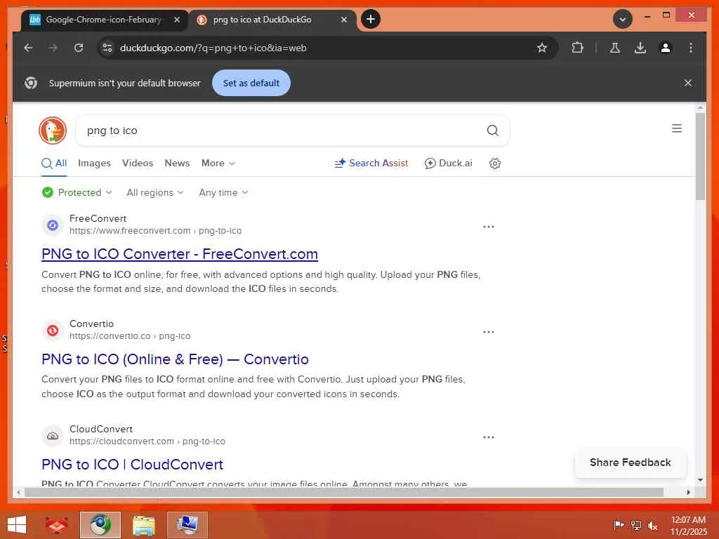
Task: Open the tab search dropdown
Action: (622, 19)
